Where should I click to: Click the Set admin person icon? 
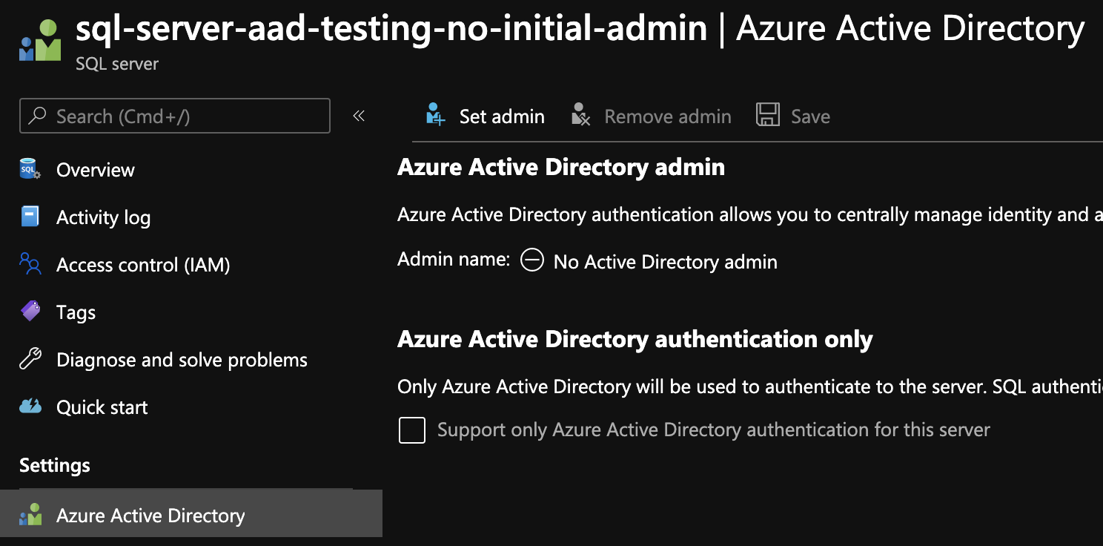tap(435, 115)
